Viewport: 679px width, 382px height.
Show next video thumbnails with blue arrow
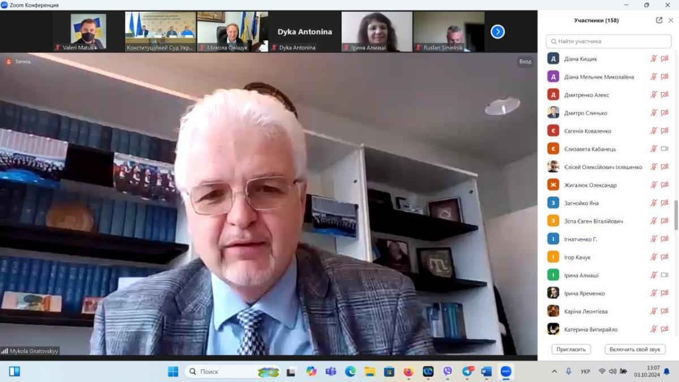click(497, 32)
